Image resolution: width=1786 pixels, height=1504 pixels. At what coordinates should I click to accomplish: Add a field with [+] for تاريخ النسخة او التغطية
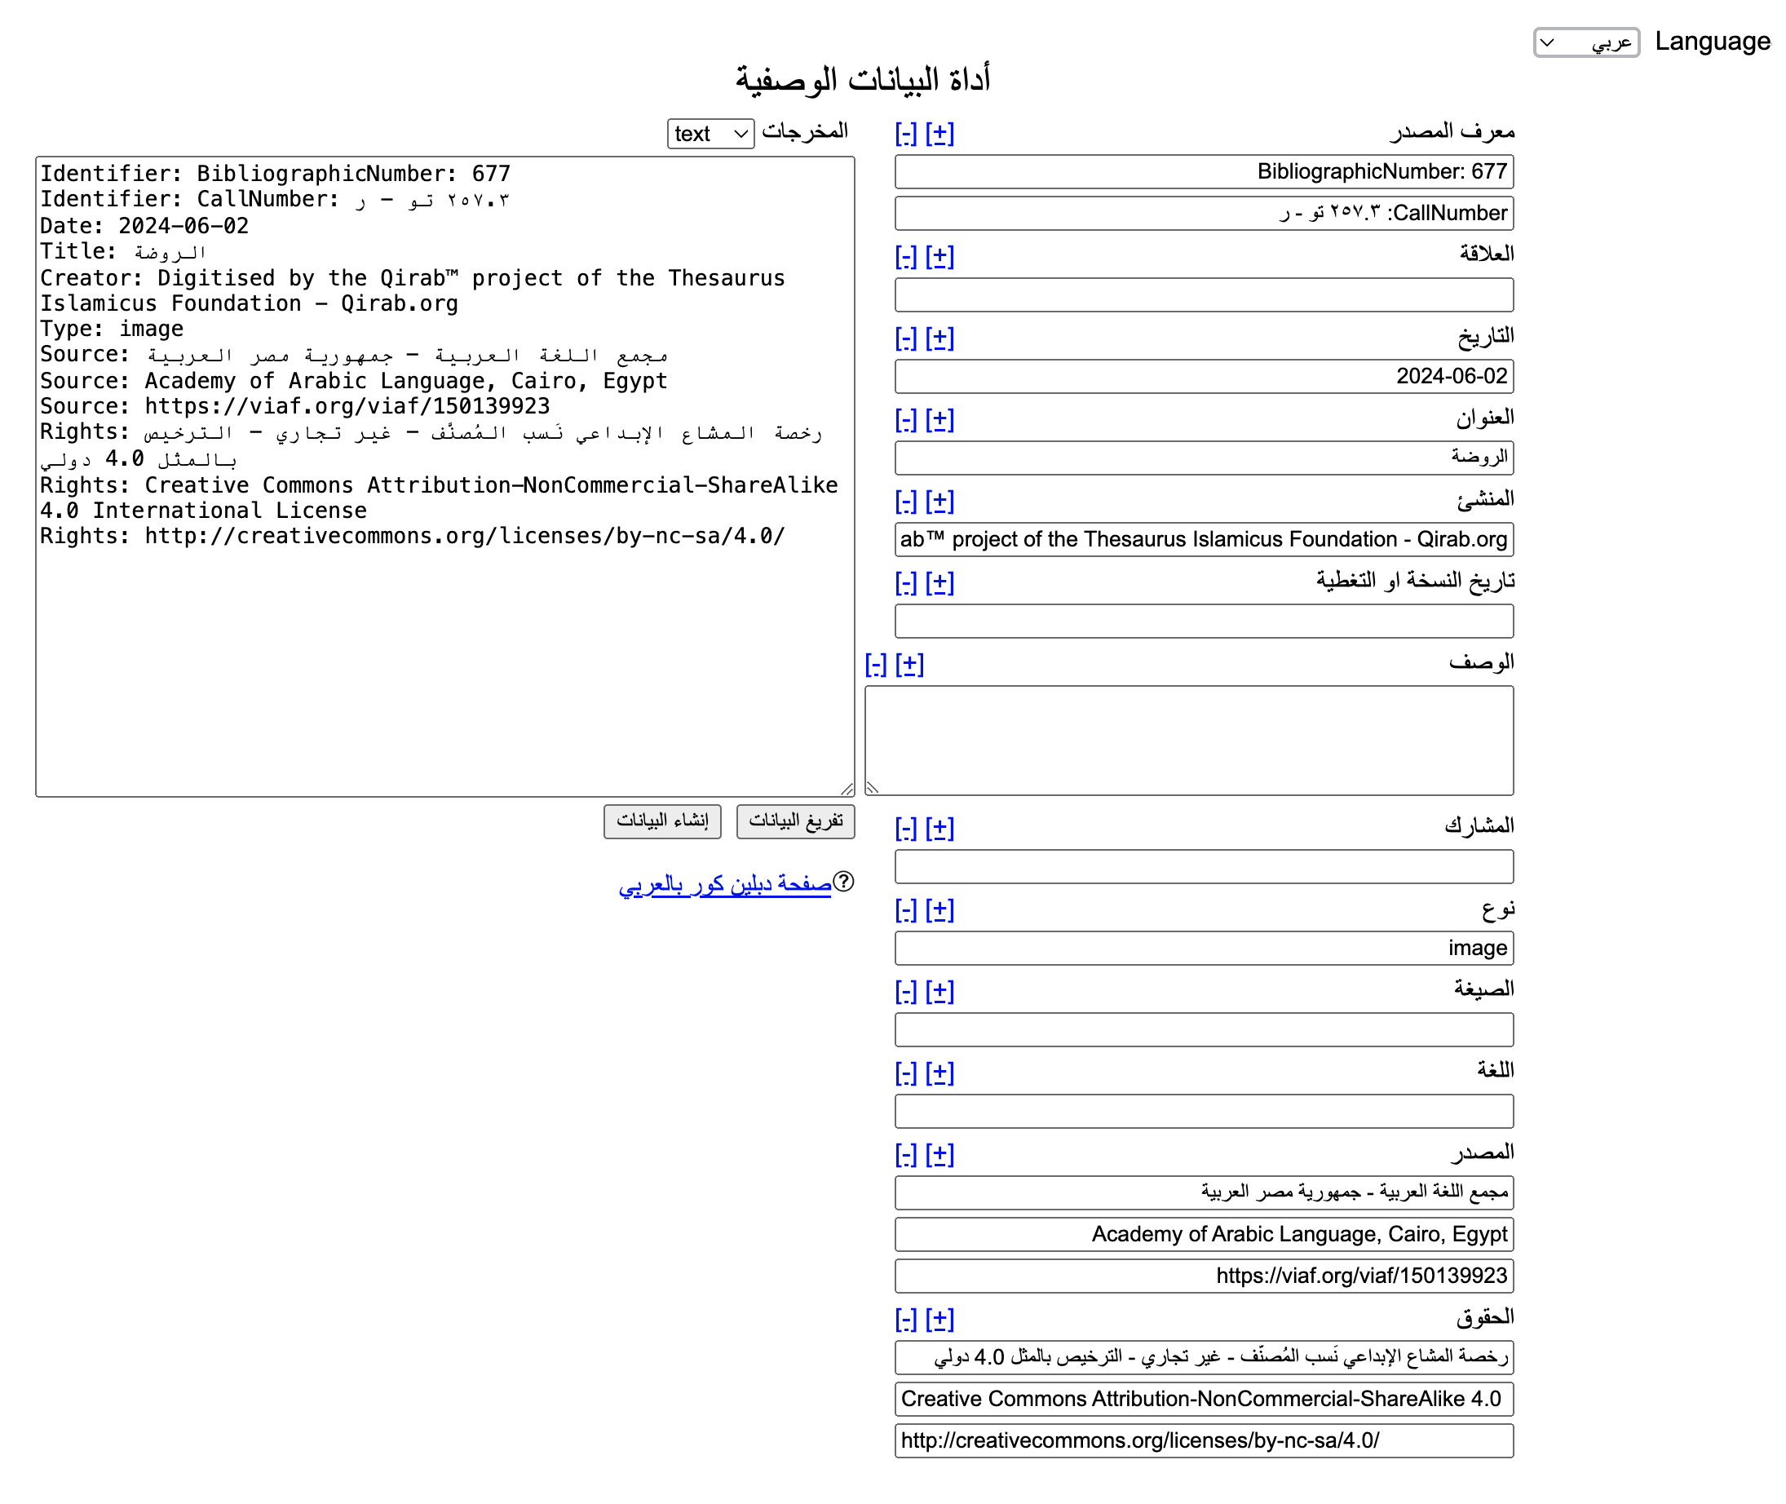[939, 583]
